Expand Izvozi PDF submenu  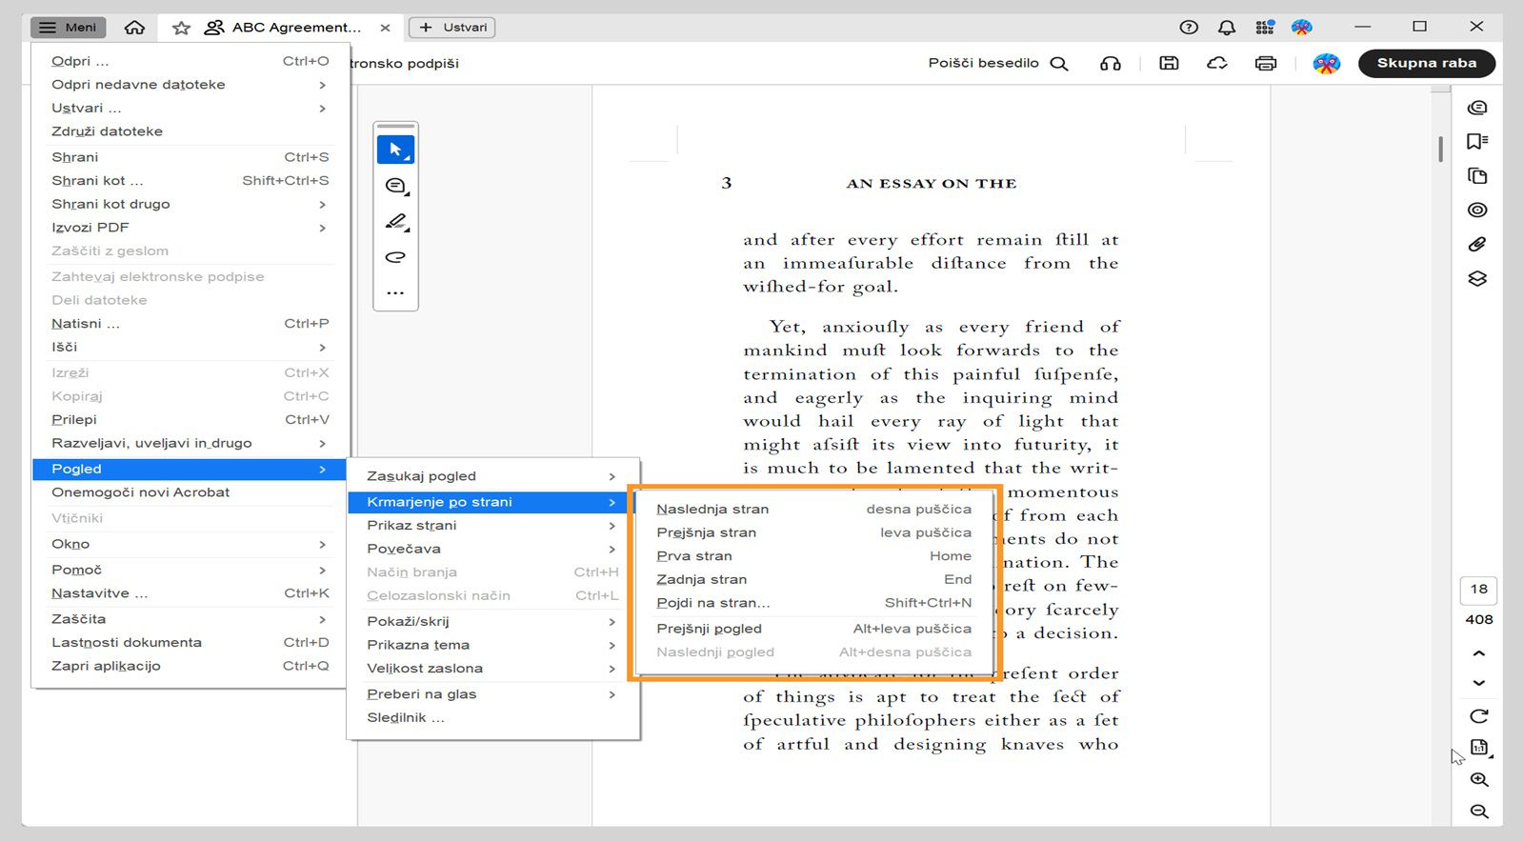point(190,228)
